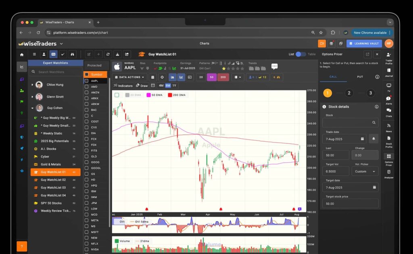Check the META symbol checkbox
The width and height of the screenshot is (413, 254).
[86, 220]
